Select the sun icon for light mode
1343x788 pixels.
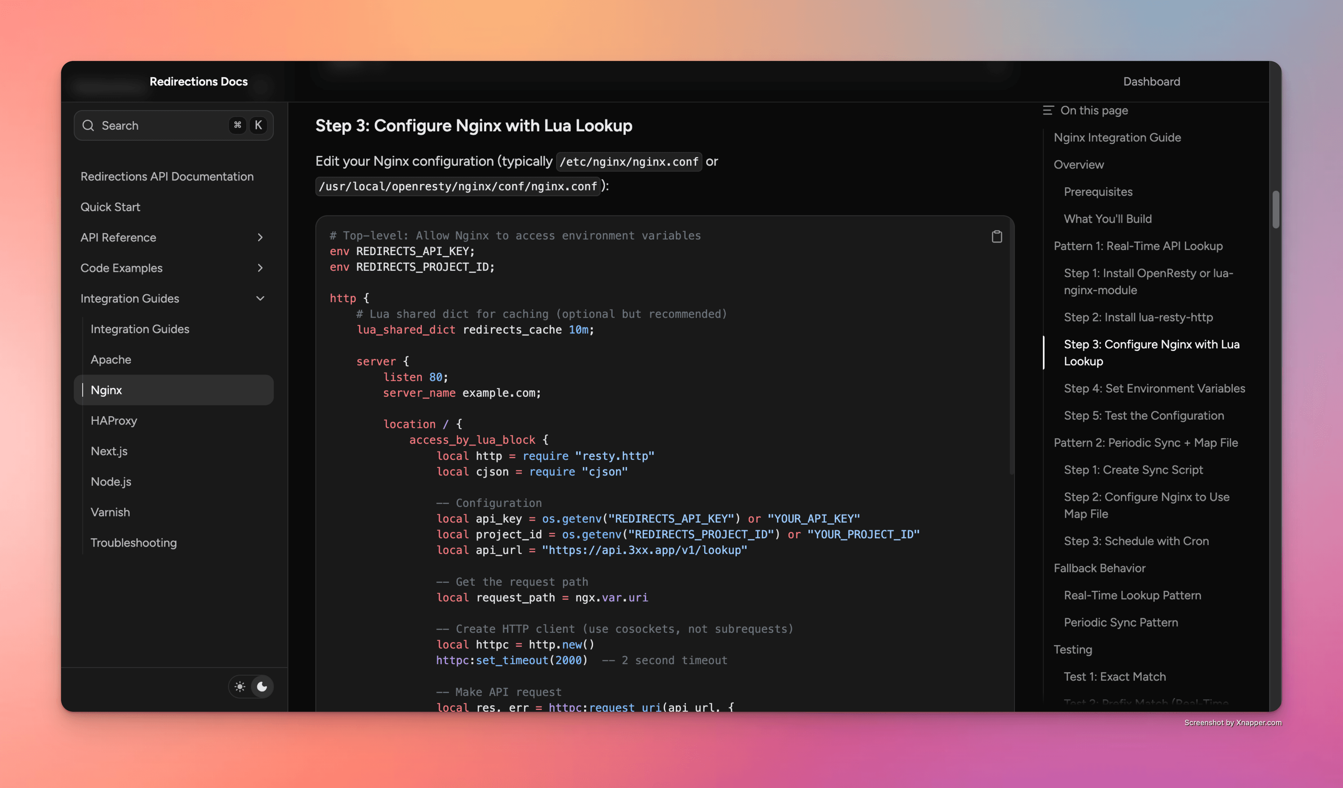click(240, 687)
